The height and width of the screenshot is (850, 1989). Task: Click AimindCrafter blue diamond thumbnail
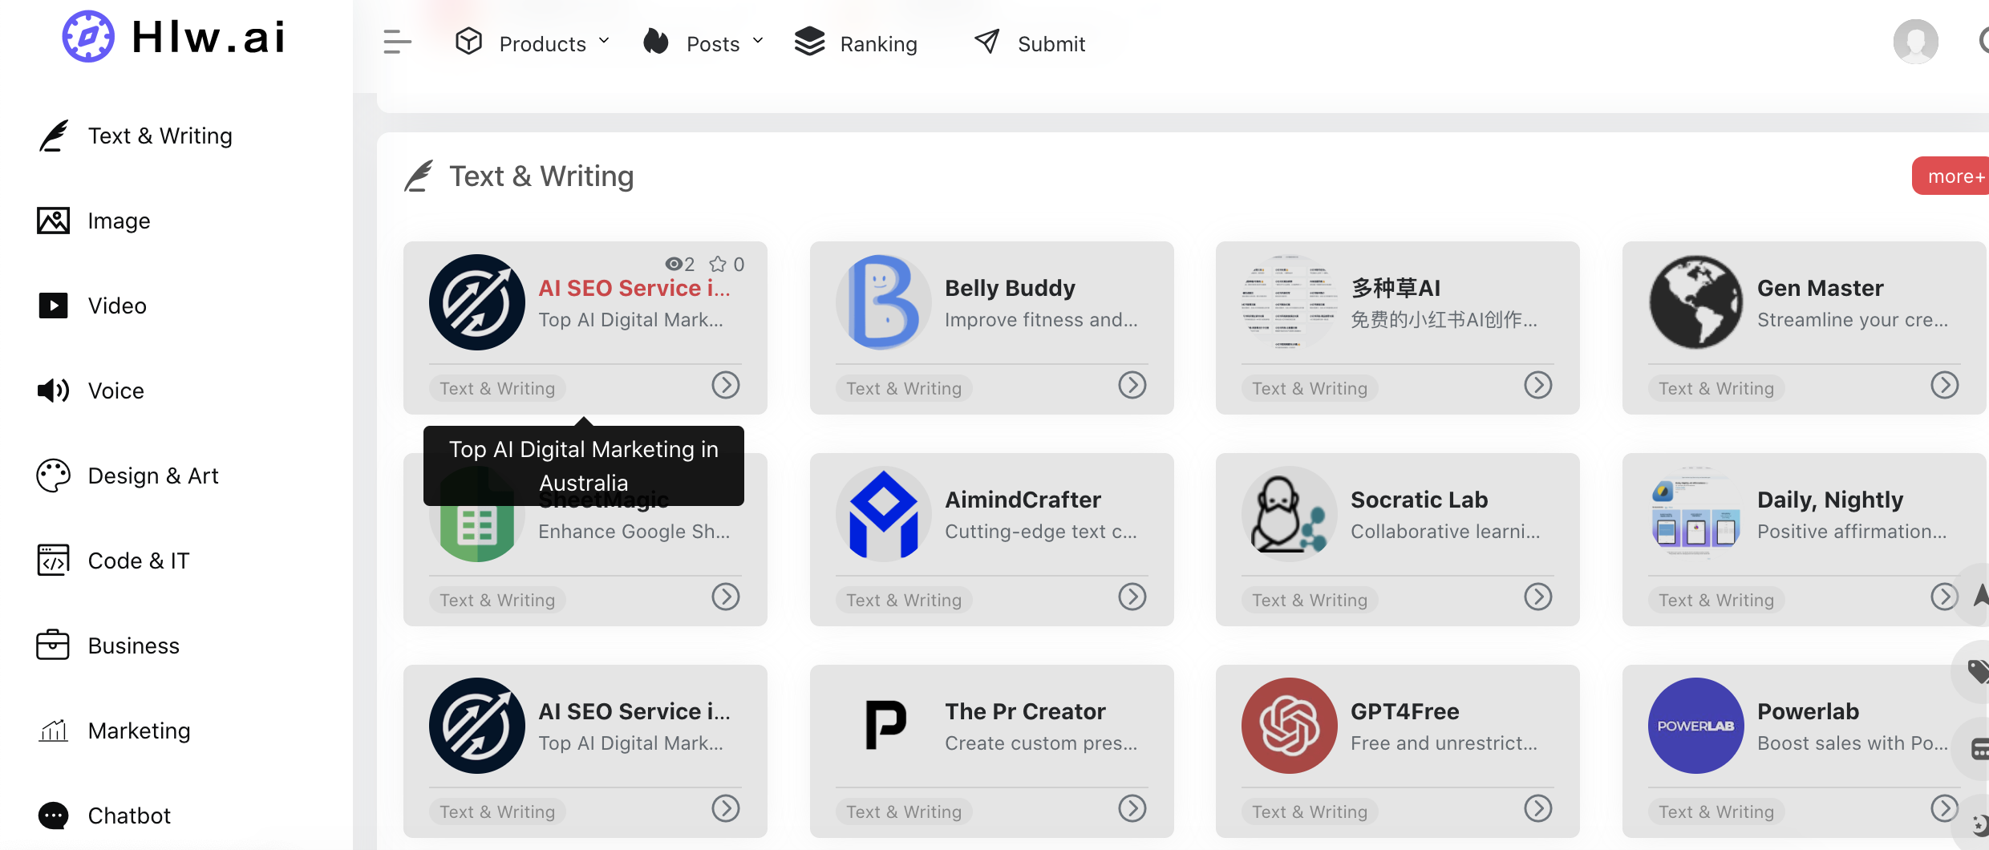(884, 514)
